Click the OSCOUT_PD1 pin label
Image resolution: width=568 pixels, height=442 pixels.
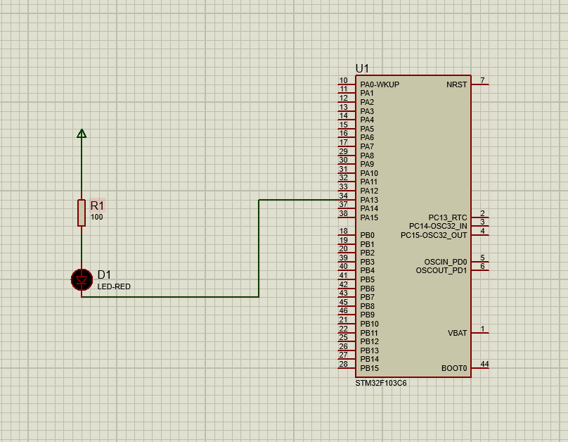click(441, 270)
